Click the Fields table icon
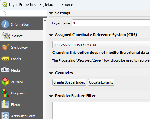The height and width of the screenshot is (119, 150). click(5, 104)
